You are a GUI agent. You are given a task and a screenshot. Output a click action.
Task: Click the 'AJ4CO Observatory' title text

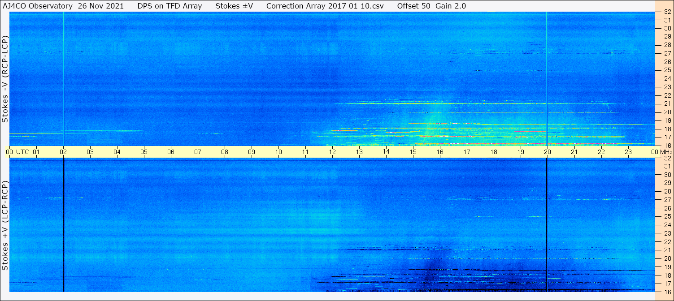37,6
